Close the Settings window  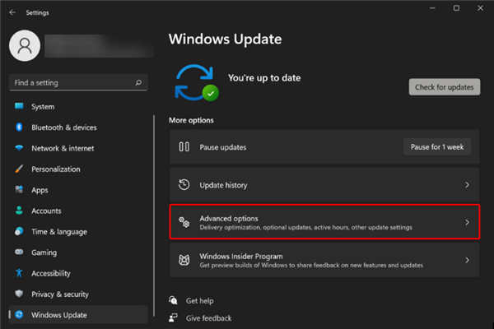[480, 8]
